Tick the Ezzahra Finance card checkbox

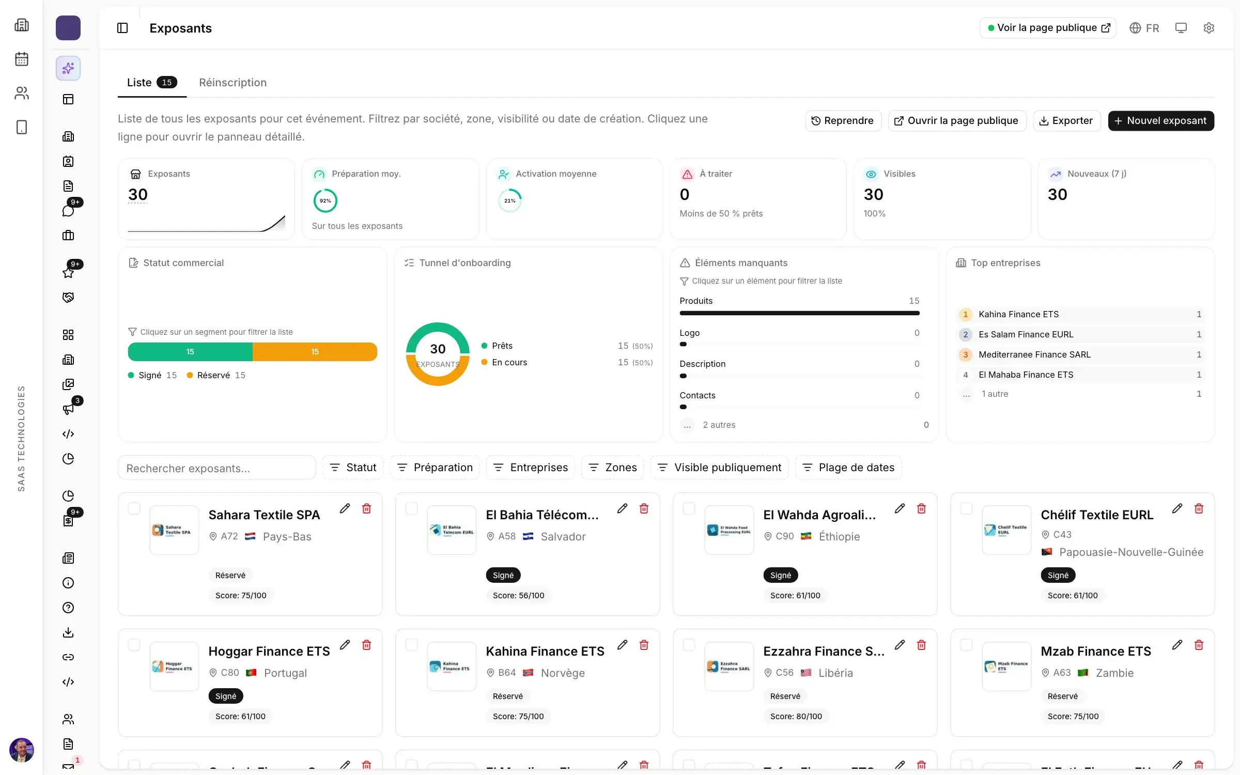(689, 645)
